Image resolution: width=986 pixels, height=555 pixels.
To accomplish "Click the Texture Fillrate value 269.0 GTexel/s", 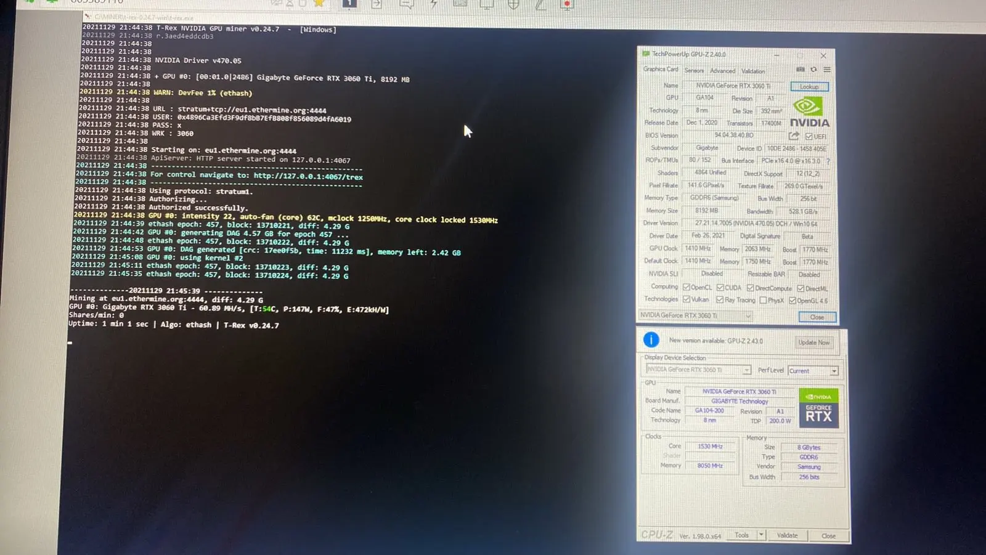I will coord(804,186).
